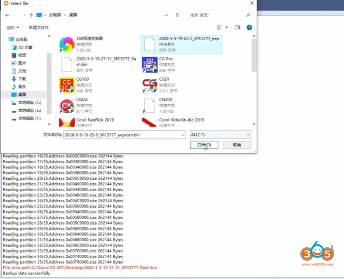Click 'Reading partition 16/35' log line
Viewport: 344px width, 279px height.
(x=63, y=156)
